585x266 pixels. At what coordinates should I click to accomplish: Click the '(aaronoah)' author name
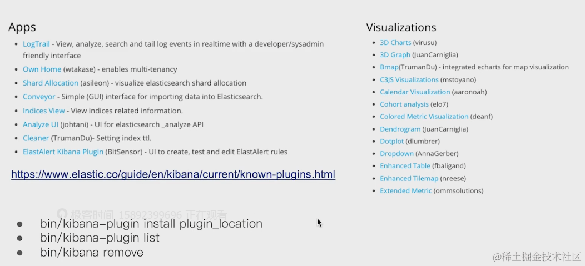[x=469, y=92]
